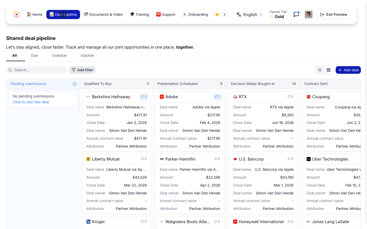Select U.S. Bancorp close date Mar 1, 2026
Viewport: 367px width, 229px height.
[x=284, y=185]
